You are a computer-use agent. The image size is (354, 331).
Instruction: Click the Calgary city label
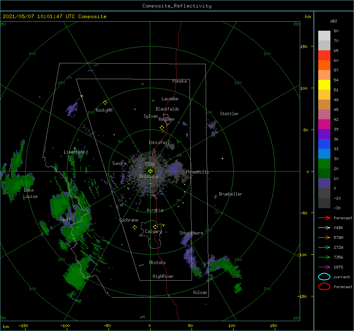tap(153, 231)
